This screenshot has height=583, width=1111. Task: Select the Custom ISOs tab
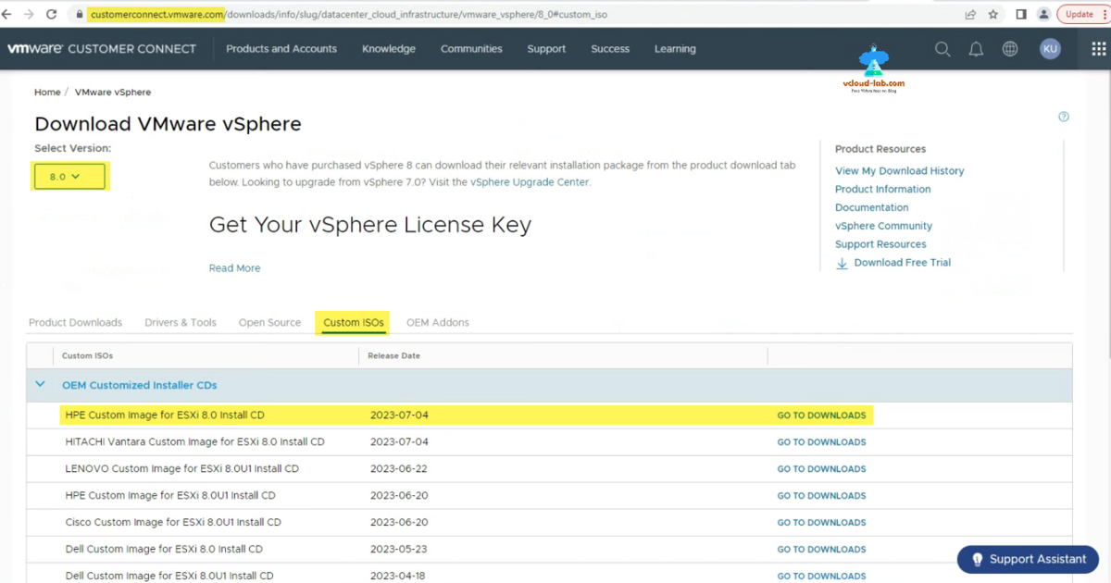354,323
